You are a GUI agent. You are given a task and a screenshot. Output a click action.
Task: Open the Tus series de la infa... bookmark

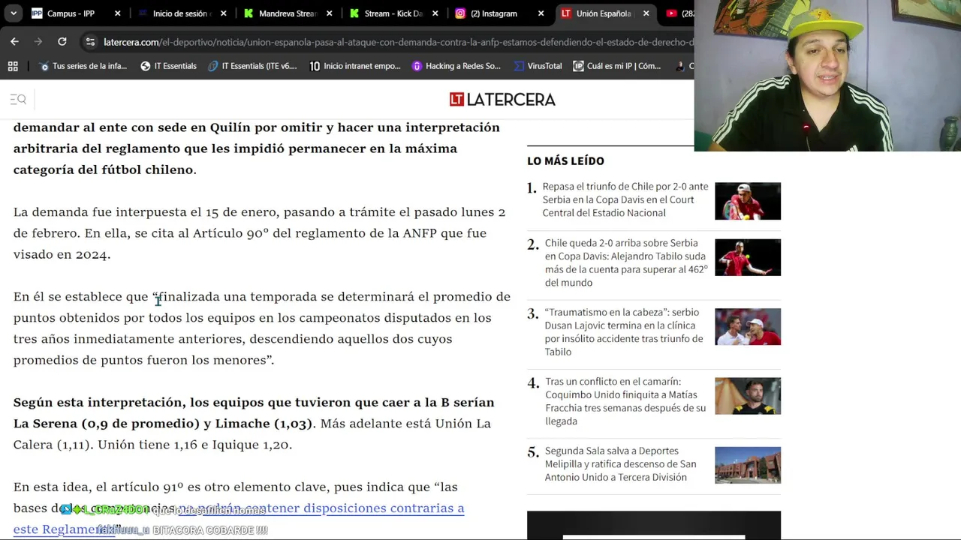[83, 66]
